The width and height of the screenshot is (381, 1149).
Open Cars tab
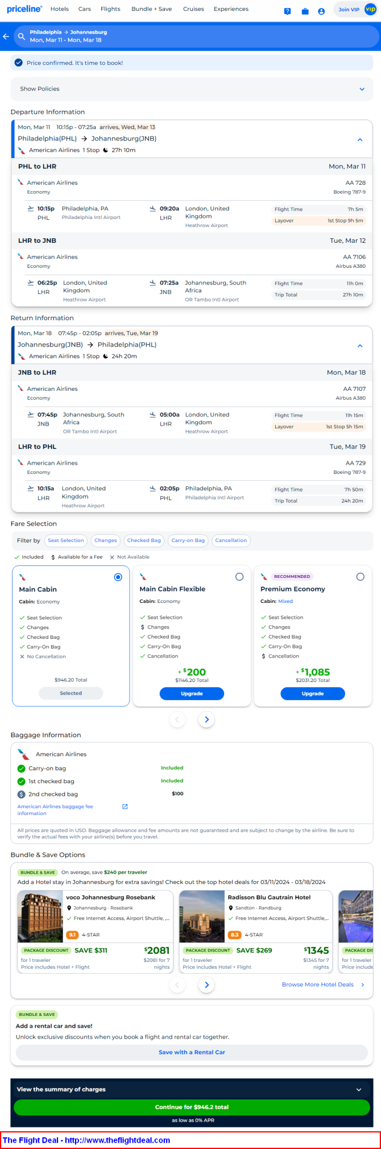(x=85, y=9)
